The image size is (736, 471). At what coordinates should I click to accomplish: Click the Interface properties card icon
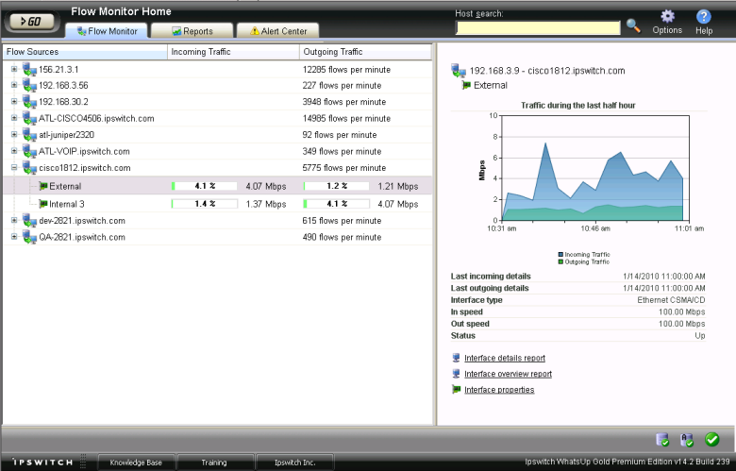point(456,389)
